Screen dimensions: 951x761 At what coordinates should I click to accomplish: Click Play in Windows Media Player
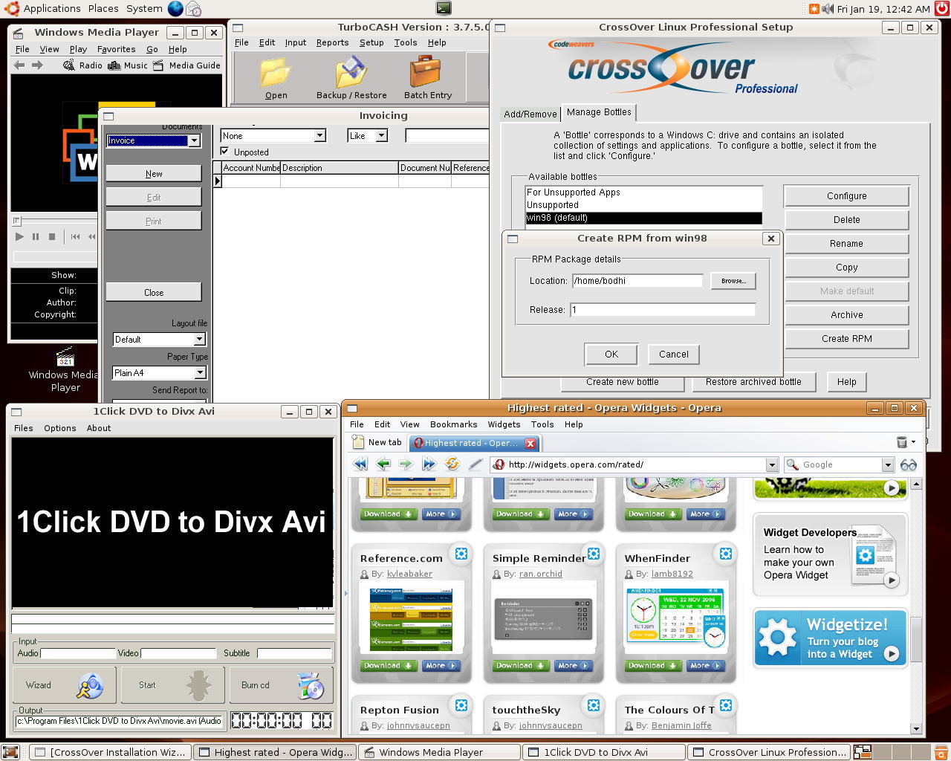[19, 236]
